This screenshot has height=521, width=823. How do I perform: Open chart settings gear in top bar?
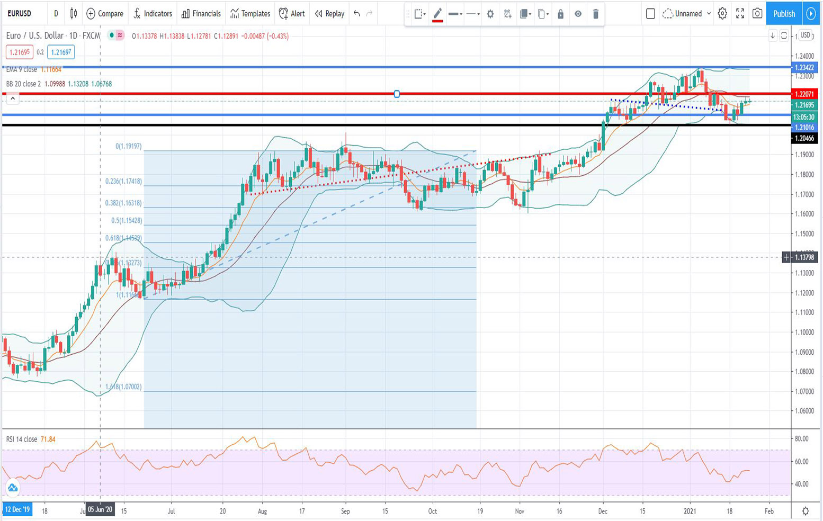click(x=722, y=14)
